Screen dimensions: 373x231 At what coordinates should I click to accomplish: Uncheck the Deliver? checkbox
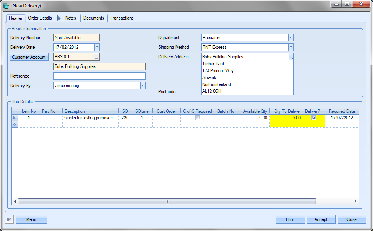click(314, 118)
